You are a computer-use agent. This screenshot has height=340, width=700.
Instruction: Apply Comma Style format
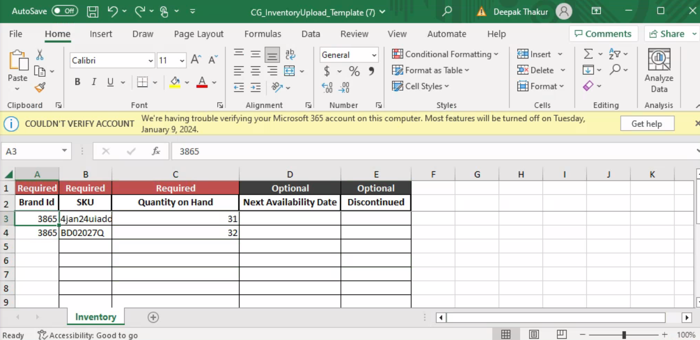371,71
